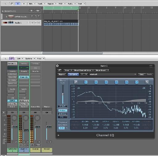
Task: Toggle the low shelf band in Channel EQ
Action: [x=86, y=82]
